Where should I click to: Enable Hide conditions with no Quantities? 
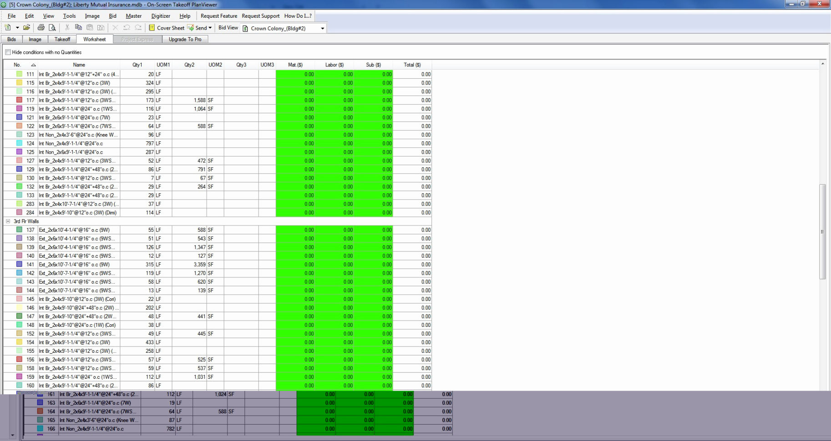[8, 52]
